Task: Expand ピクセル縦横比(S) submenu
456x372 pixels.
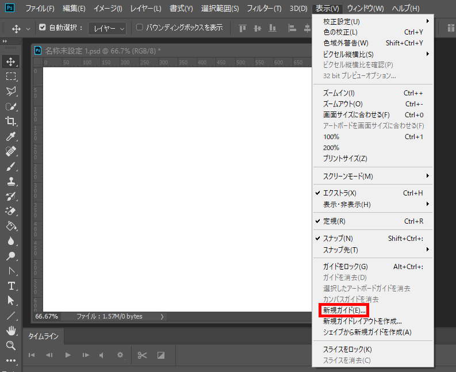Action: pyautogui.click(x=373, y=55)
